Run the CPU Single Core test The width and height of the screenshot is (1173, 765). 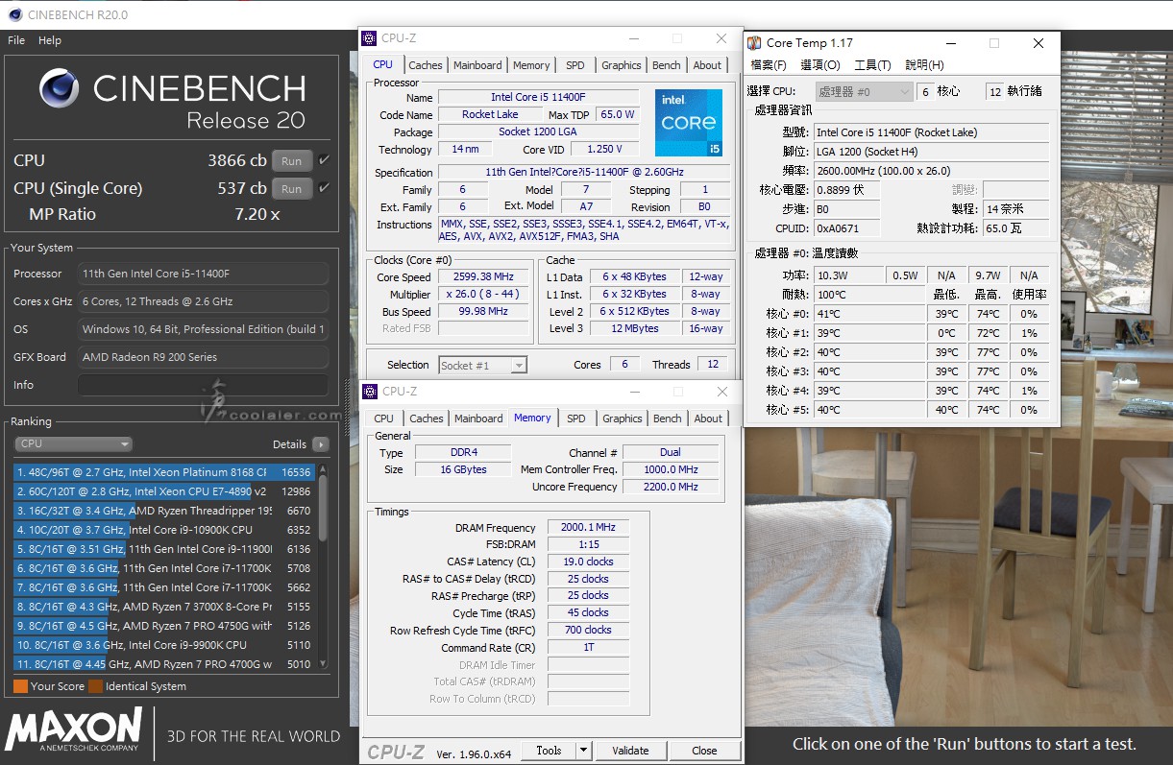[291, 189]
